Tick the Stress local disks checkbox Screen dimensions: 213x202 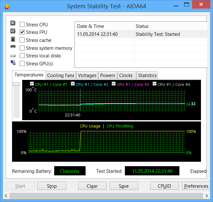(x=22, y=55)
